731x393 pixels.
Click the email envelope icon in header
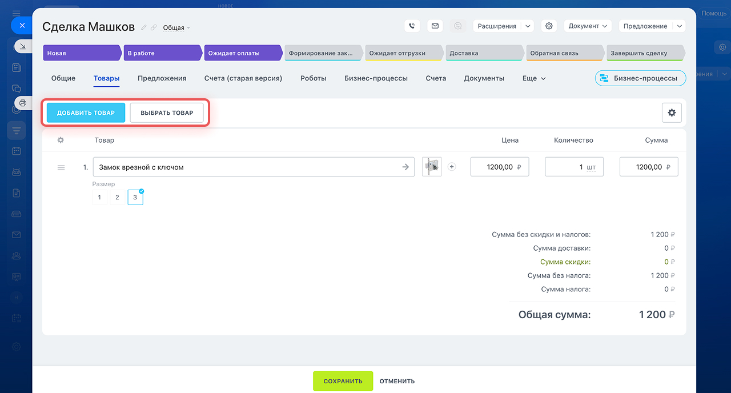coord(435,26)
